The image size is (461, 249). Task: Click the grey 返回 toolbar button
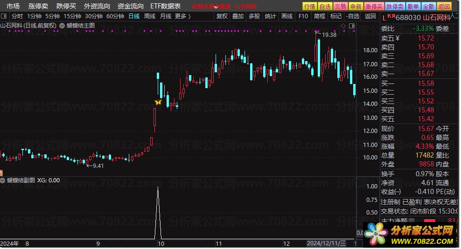pyautogui.click(x=370, y=16)
